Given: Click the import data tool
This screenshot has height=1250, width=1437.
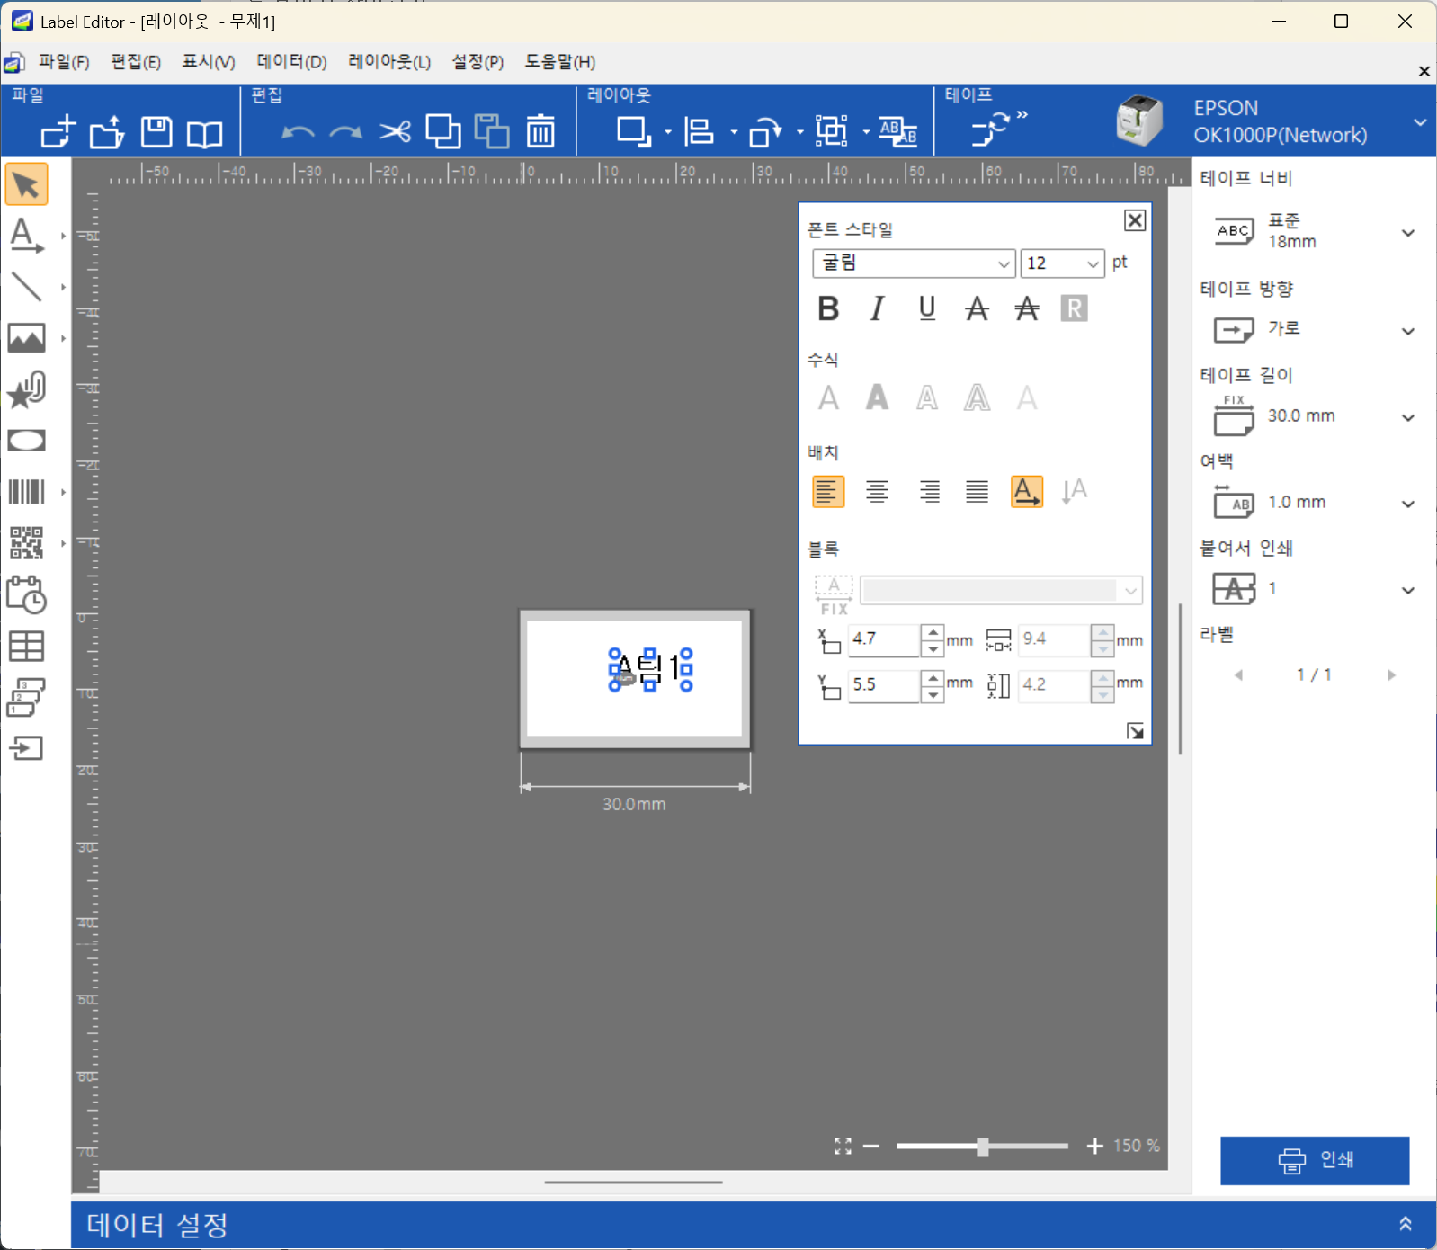Looking at the screenshot, I should [26, 748].
